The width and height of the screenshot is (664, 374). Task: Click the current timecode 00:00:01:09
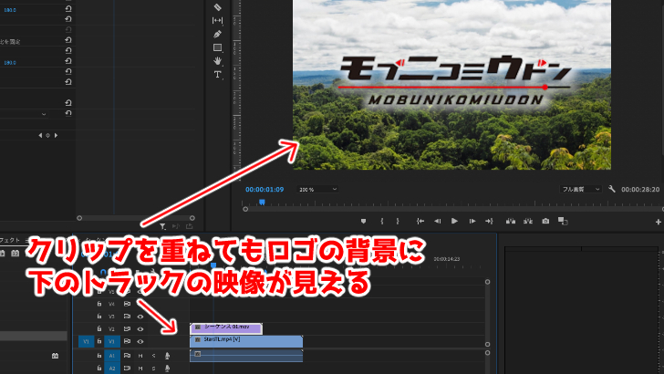point(265,190)
